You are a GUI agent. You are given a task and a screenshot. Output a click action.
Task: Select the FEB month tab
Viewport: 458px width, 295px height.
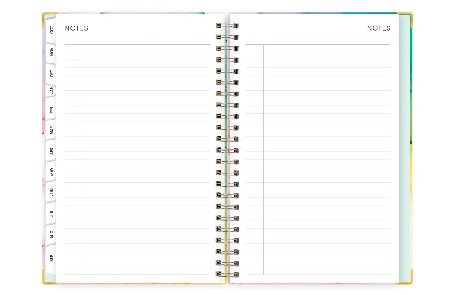tap(51, 111)
